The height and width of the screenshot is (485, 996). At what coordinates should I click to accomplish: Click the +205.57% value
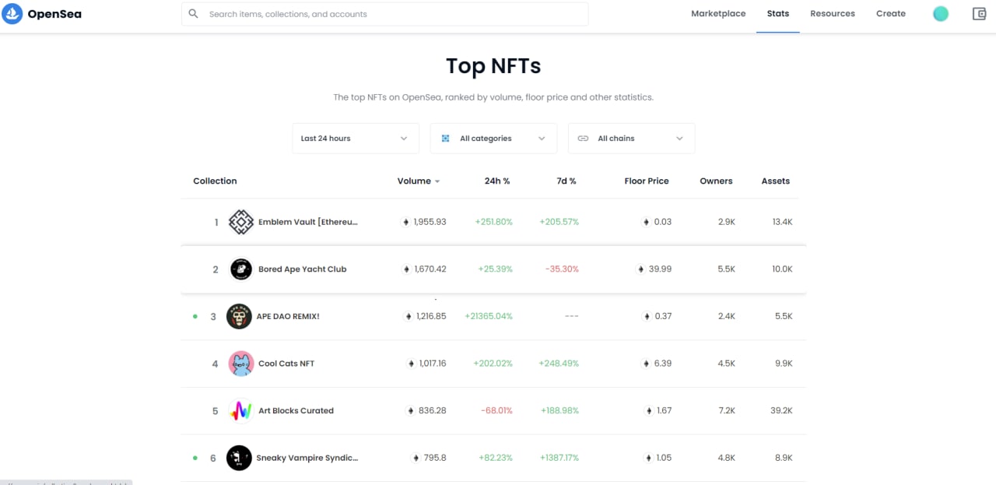click(559, 222)
